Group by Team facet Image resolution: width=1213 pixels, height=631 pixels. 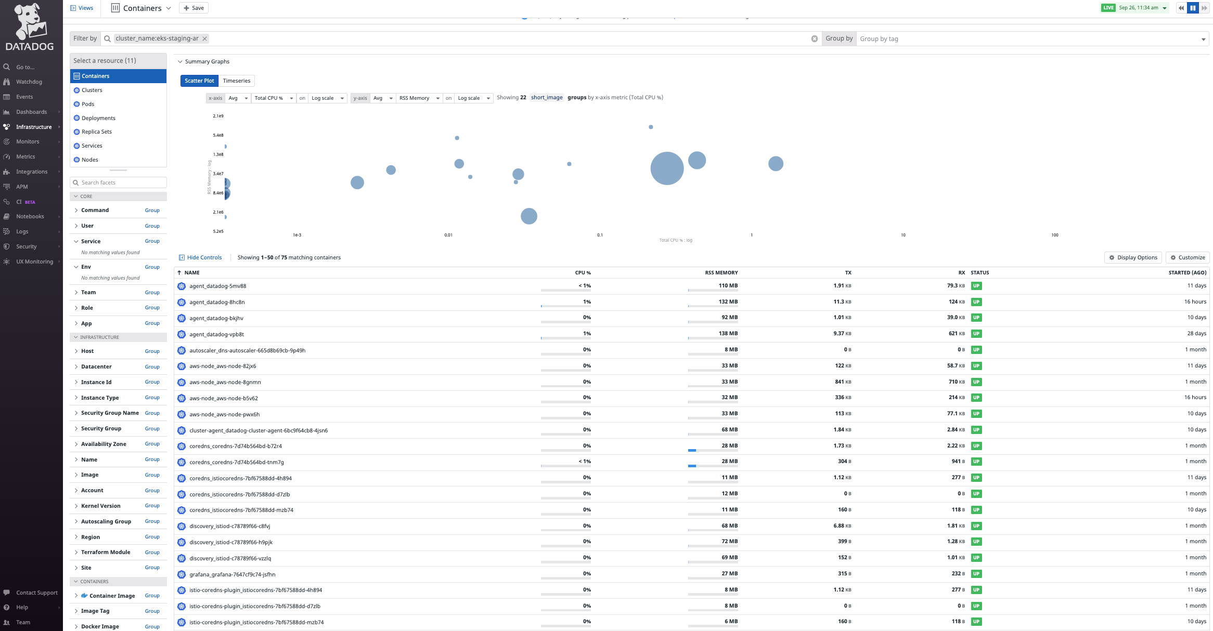pyautogui.click(x=152, y=293)
